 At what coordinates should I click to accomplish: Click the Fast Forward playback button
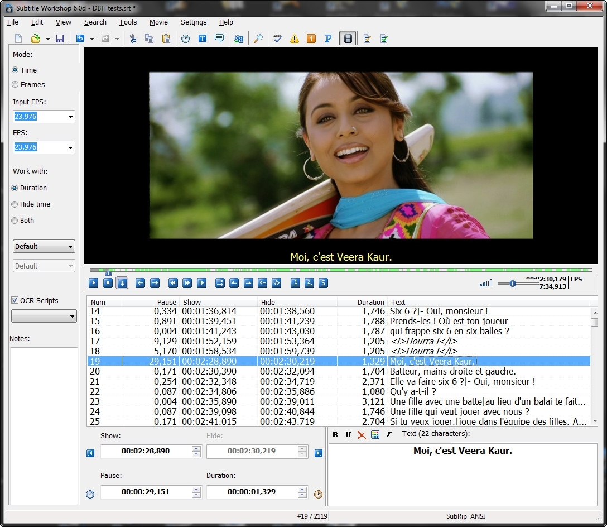tap(187, 283)
